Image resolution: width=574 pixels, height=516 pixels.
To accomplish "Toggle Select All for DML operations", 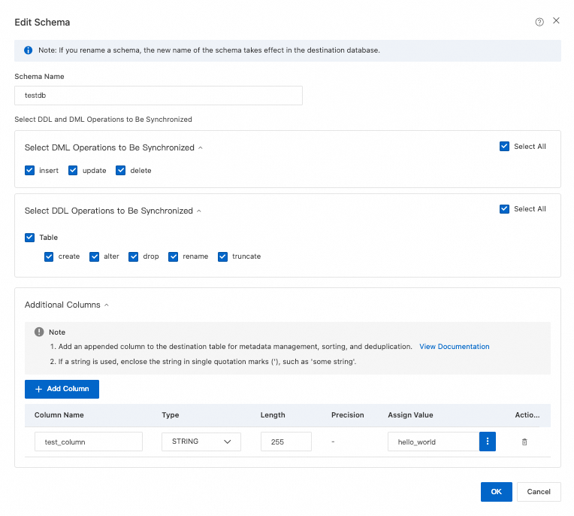I will pyautogui.click(x=505, y=147).
